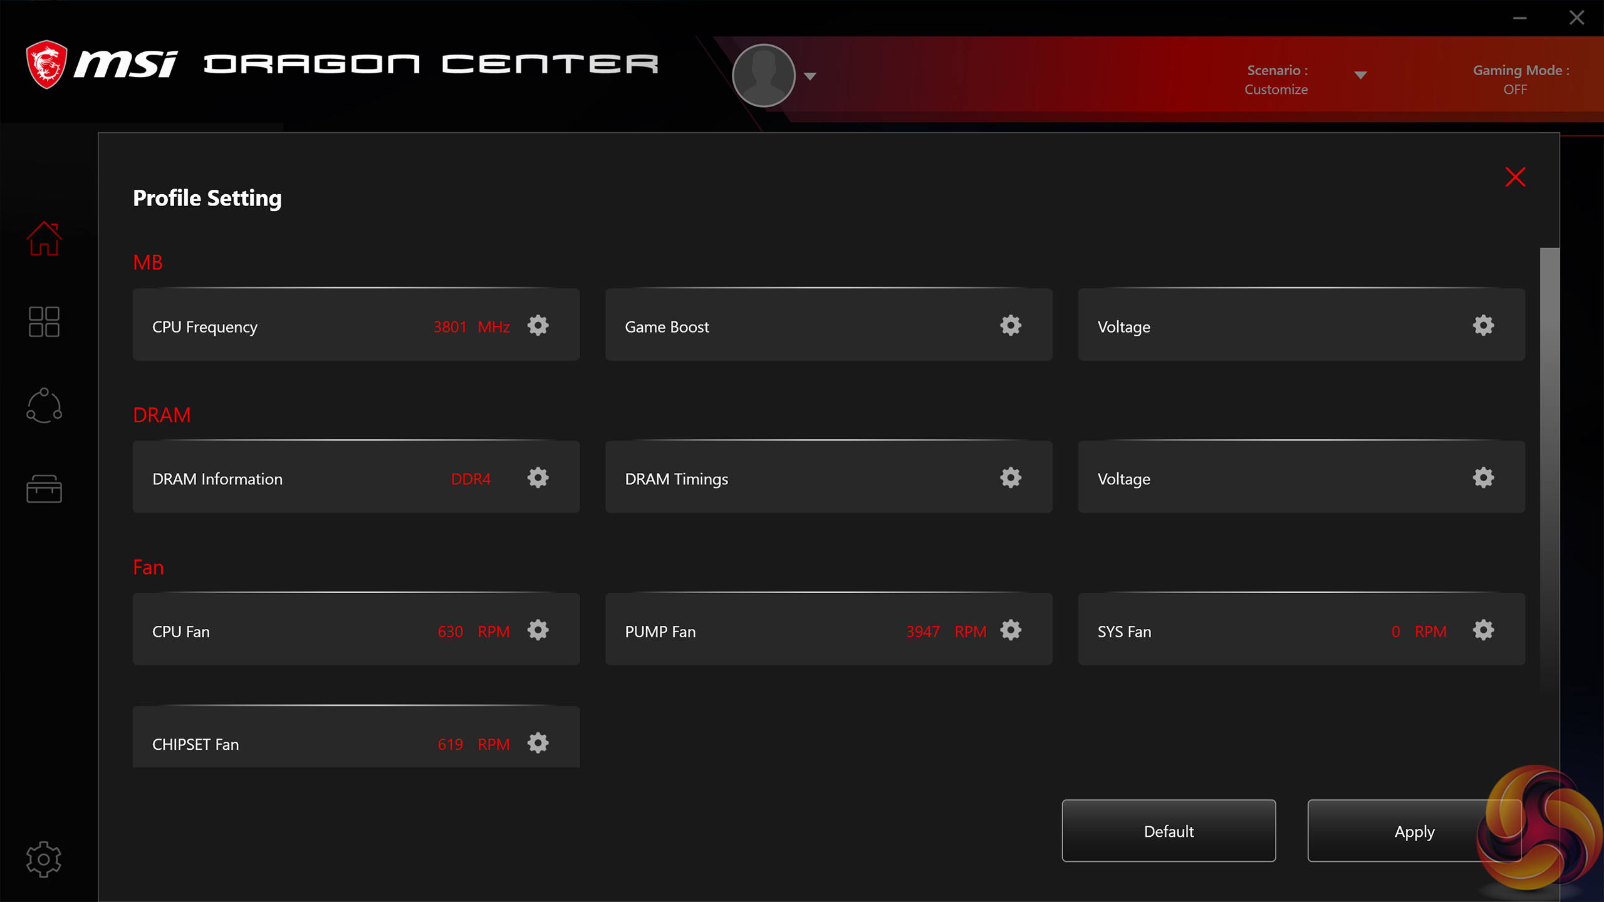
Task: Open DRAM Timings settings gear
Action: [1010, 478]
